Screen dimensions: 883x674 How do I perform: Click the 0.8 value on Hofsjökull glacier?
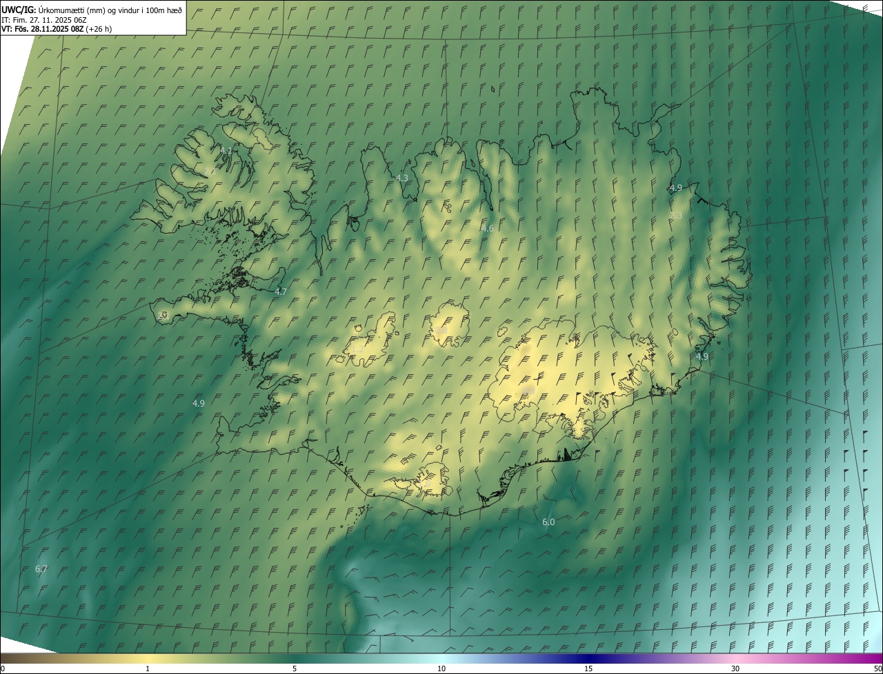(x=441, y=331)
